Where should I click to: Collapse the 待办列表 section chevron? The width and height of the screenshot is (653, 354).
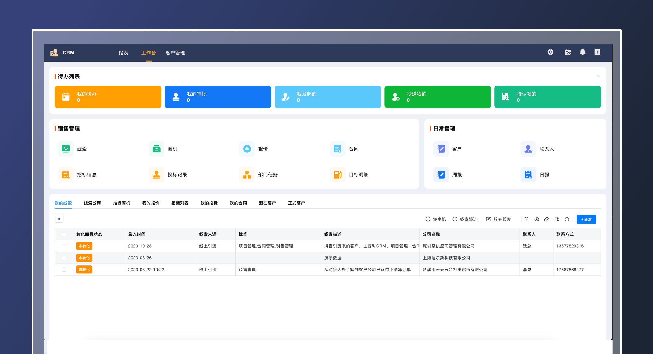599,76
